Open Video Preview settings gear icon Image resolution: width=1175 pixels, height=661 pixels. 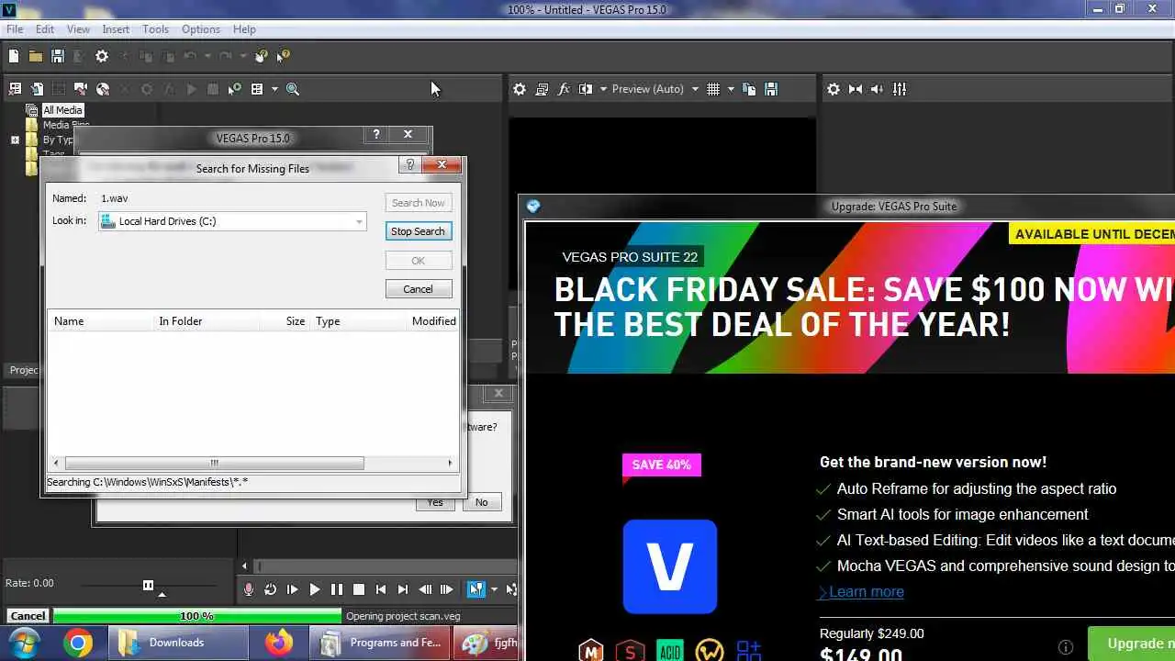click(x=520, y=89)
